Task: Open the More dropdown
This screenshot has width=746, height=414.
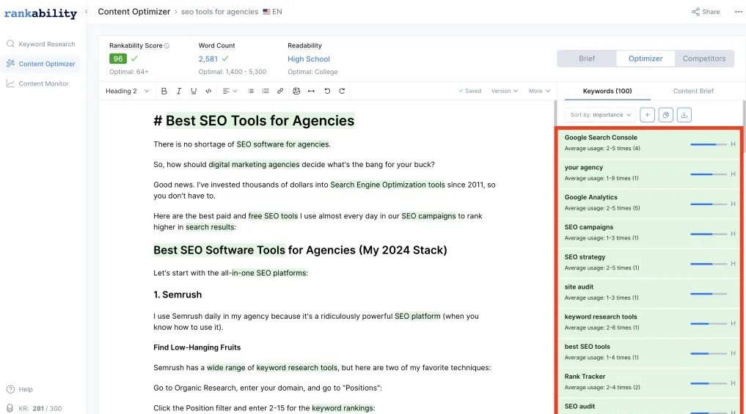Action: tap(540, 91)
